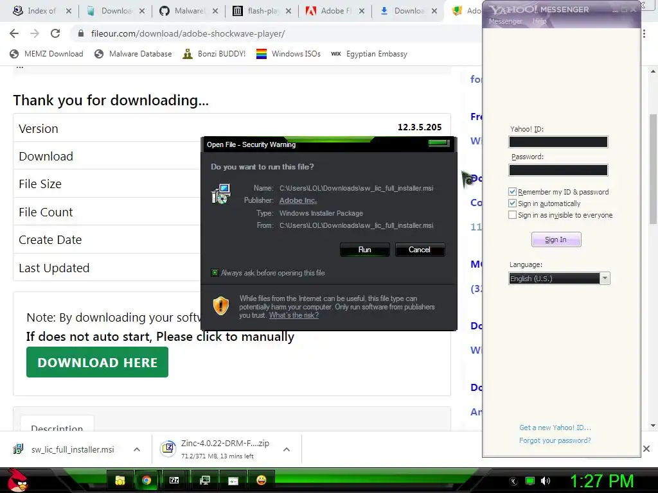658x493 pixels.
Task: Click the Yahoo Password field
Action: [x=558, y=169]
